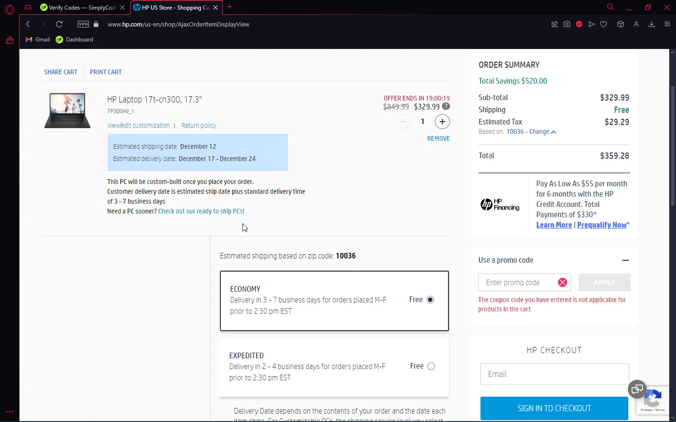Take a snapshot with camera icon
The height and width of the screenshot is (422, 676).
pos(567,24)
